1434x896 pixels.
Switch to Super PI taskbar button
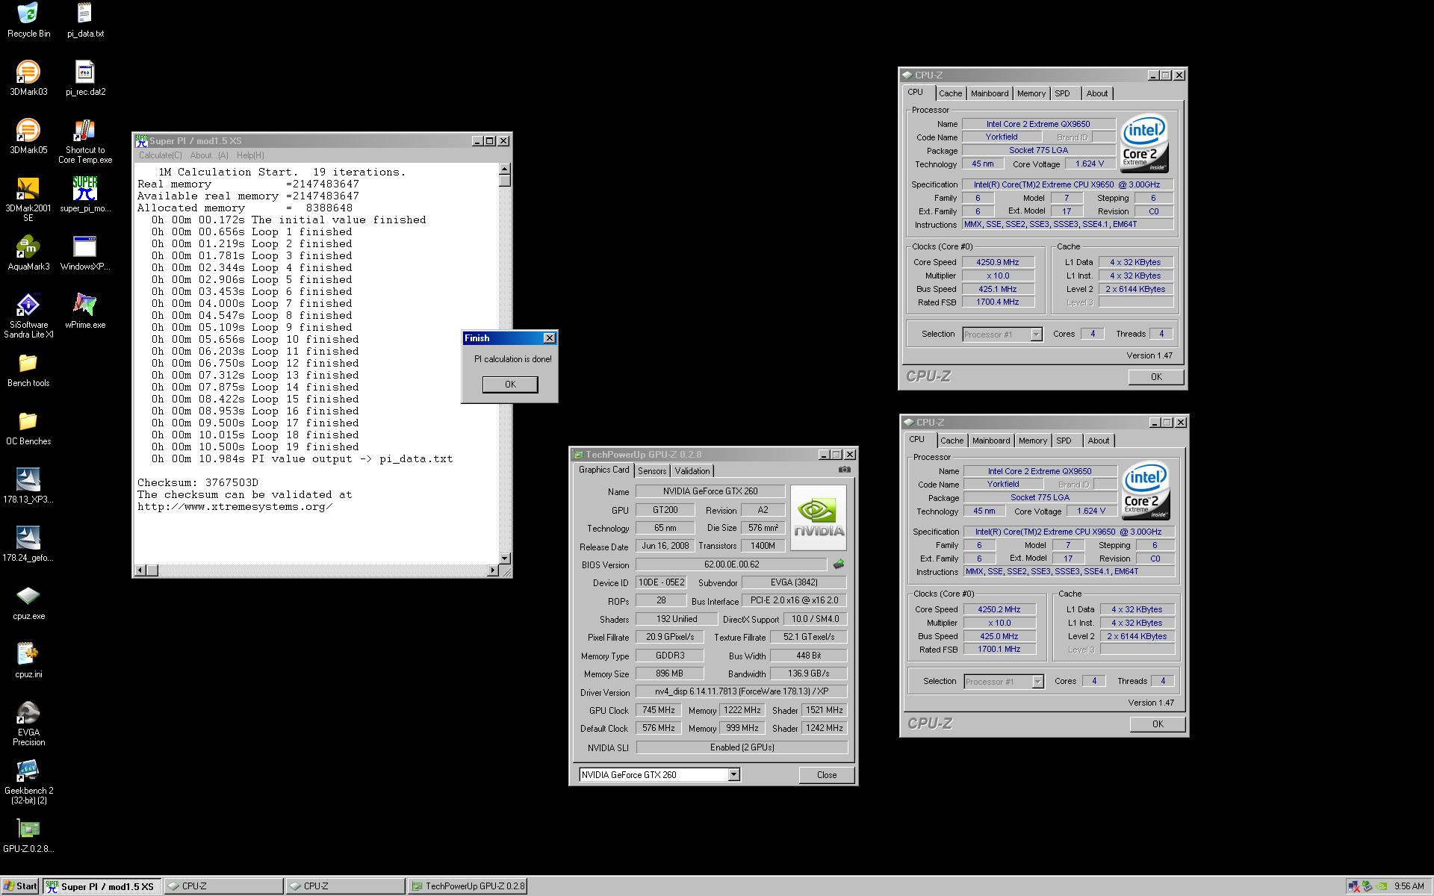point(101,886)
